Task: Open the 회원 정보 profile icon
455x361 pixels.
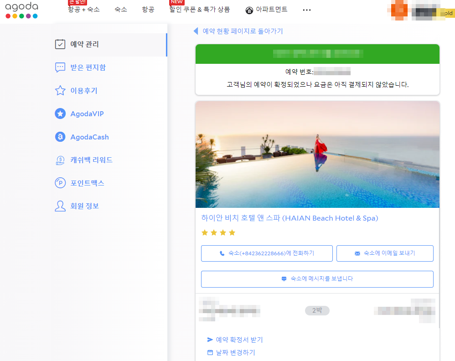Action: tap(60, 206)
